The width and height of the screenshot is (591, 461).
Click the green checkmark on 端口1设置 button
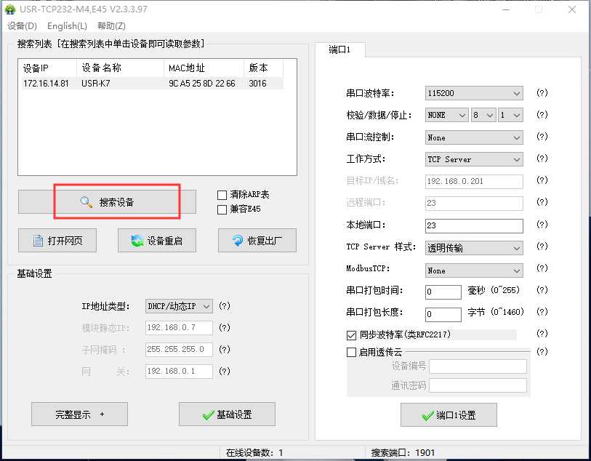(x=427, y=416)
